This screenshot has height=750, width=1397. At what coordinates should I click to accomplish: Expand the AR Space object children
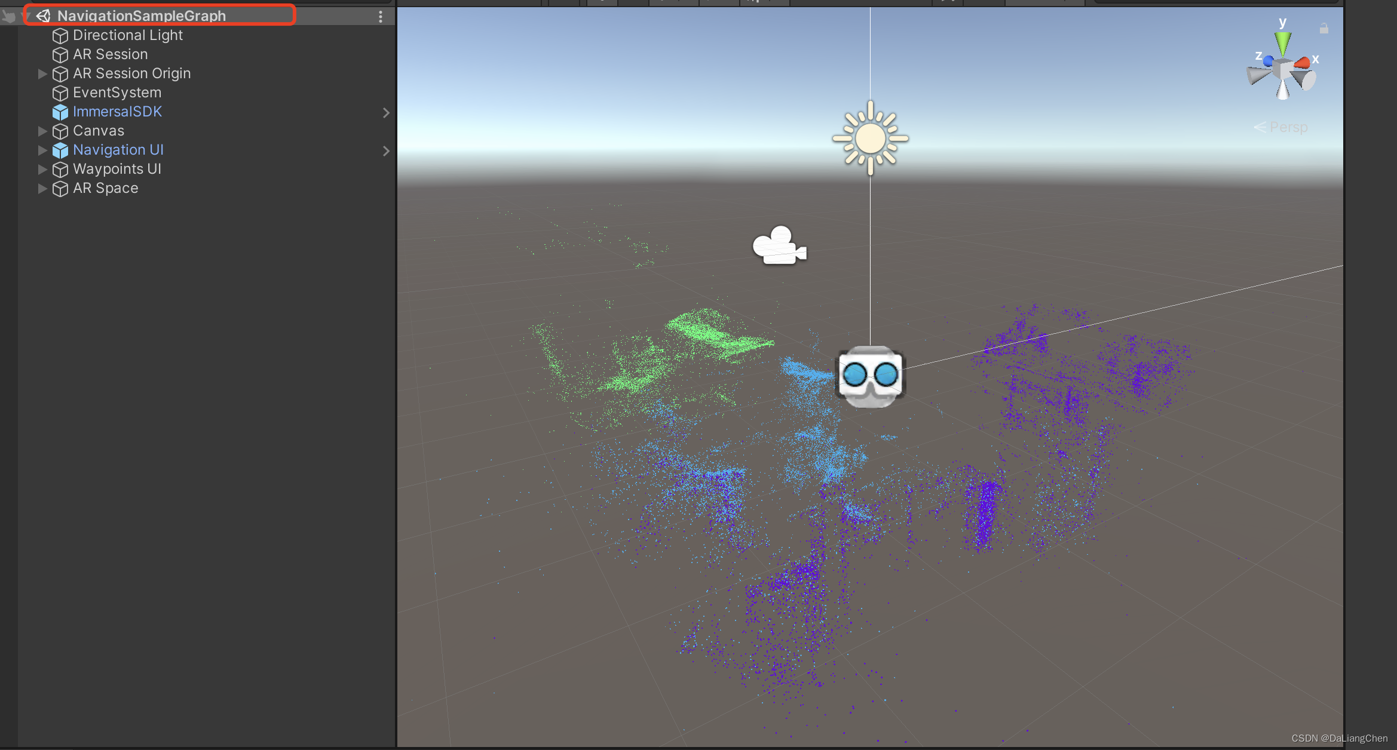pos(42,189)
